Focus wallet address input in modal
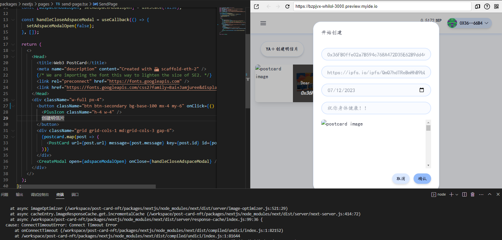The height and width of the screenshot is (240, 502). point(376,54)
